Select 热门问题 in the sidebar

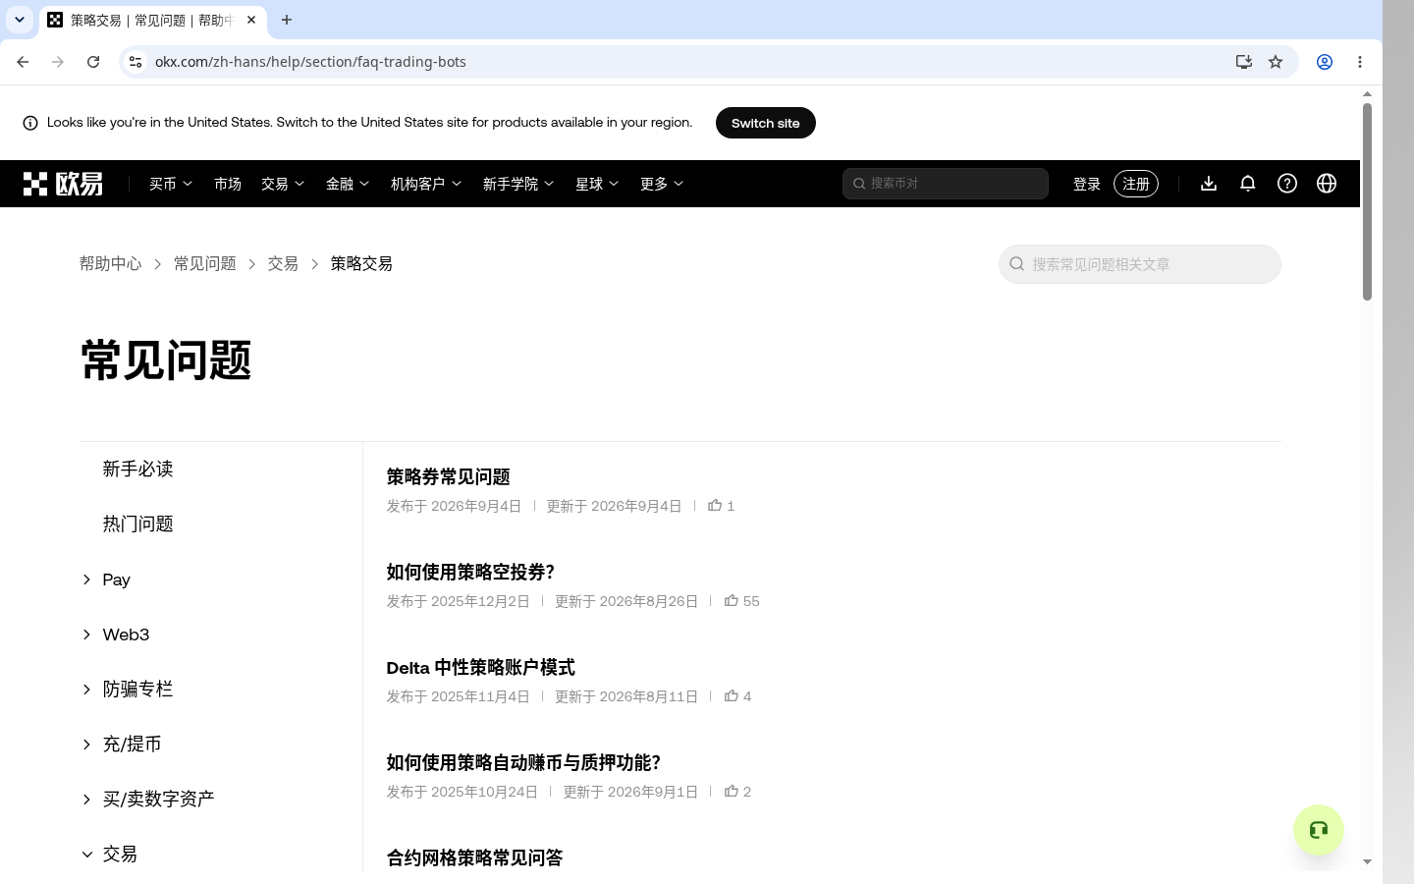click(138, 525)
